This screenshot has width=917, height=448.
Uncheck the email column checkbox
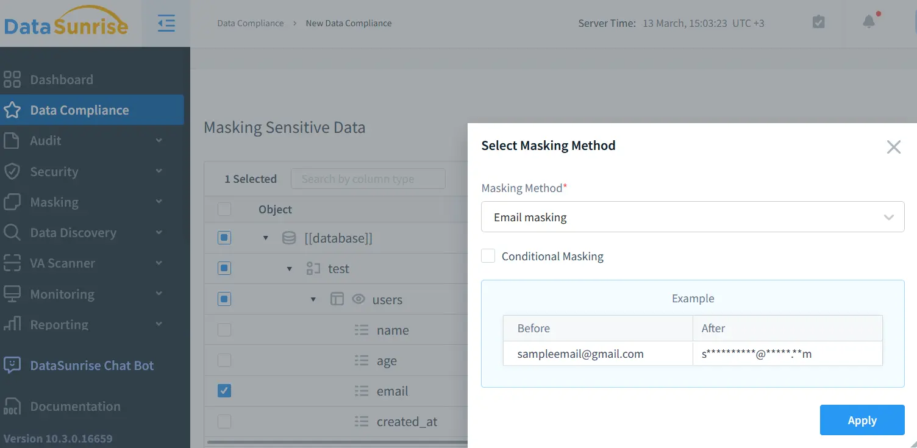(x=224, y=391)
